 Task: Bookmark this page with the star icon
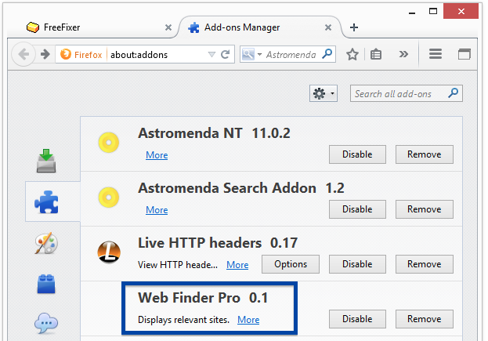tap(352, 55)
